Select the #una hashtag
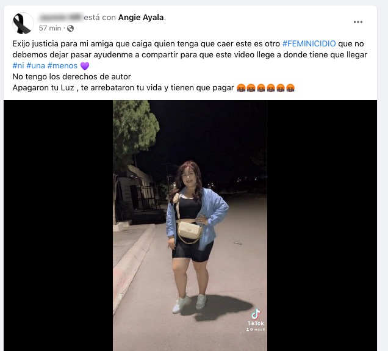388x351 pixels. pos(35,65)
